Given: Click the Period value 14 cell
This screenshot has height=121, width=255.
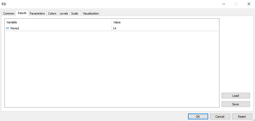Looking at the screenshot, I should 165,28.
